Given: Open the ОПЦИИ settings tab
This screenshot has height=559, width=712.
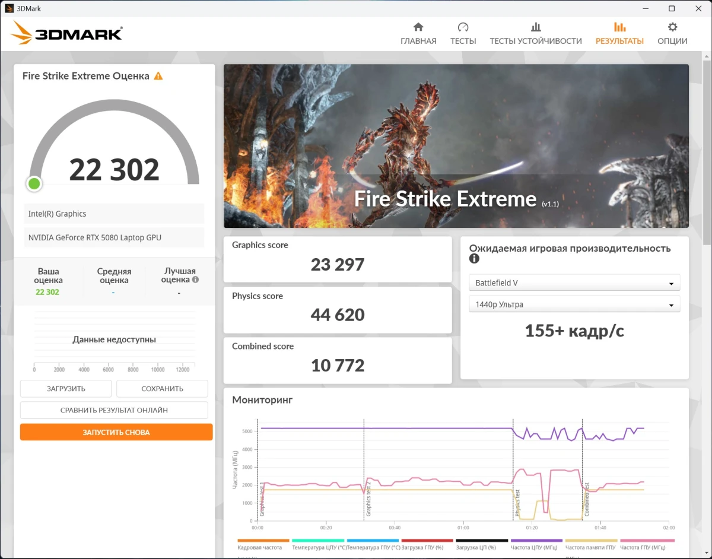Looking at the screenshot, I should [672, 34].
